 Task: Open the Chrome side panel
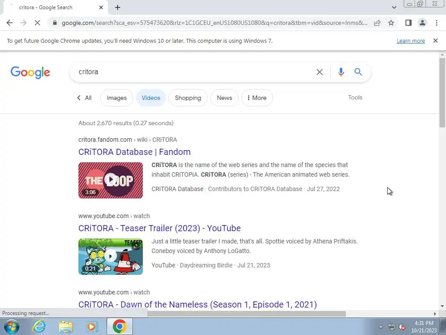tap(409, 23)
